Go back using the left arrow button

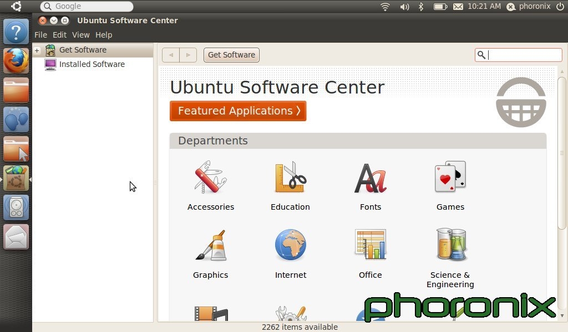pyautogui.click(x=171, y=55)
